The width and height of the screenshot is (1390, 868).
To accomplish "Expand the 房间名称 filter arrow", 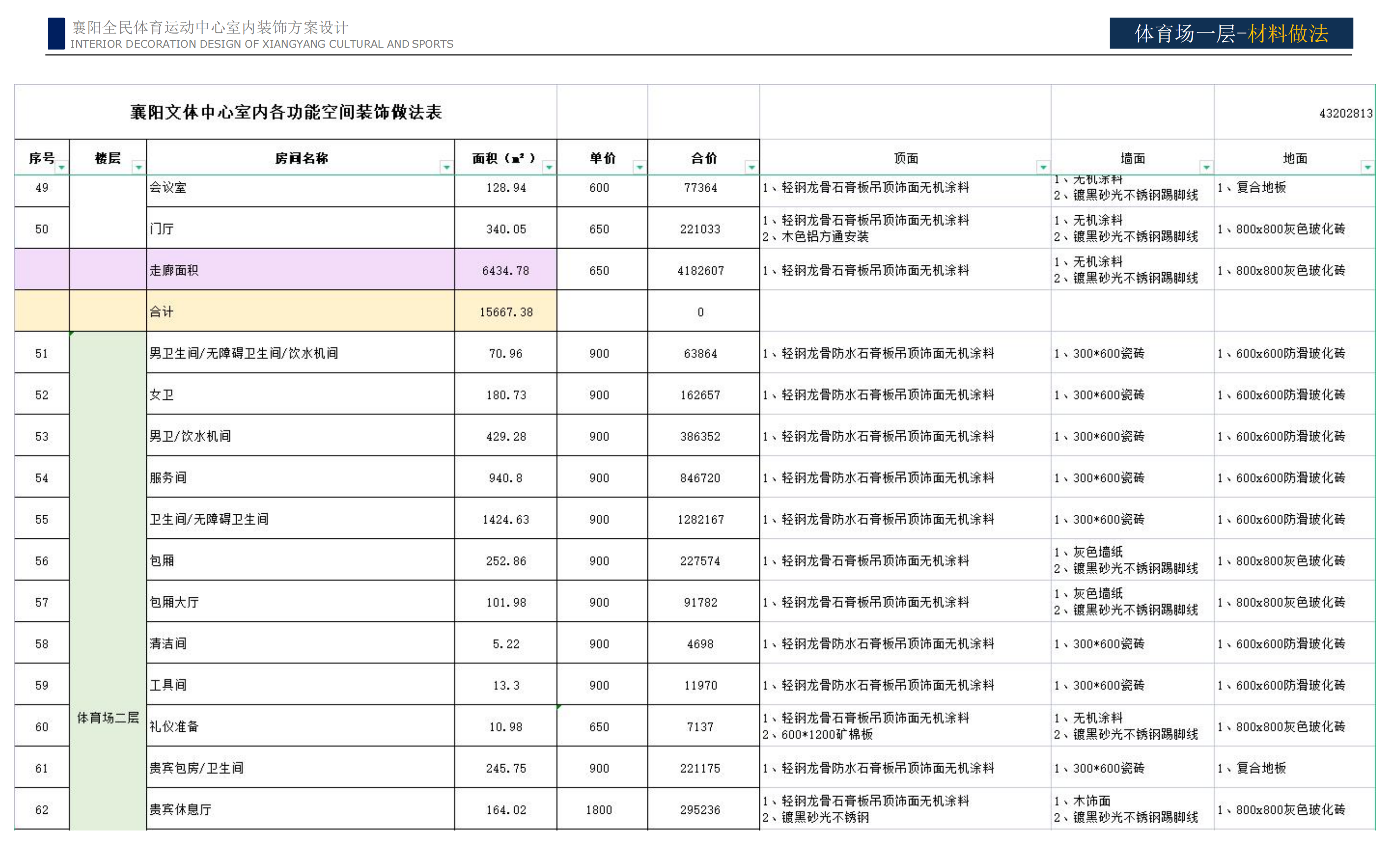I will pyautogui.click(x=446, y=167).
